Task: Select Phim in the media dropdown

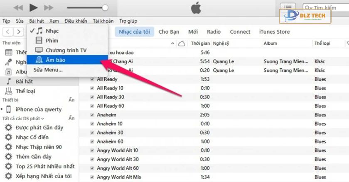Action: (x=67, y=41)
